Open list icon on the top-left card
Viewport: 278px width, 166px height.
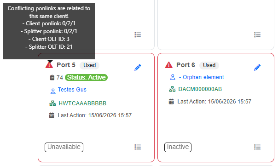pyautogui.click(x=138, y=35)
